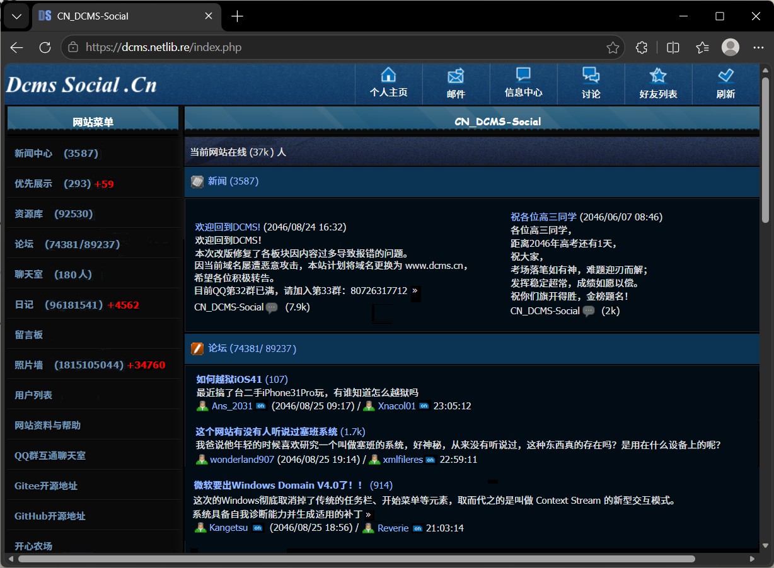Screen dimensions: 774x568
Task: Click the 刷新 checkmark icon
Action: pyautogui.click(x=725, y=76)
